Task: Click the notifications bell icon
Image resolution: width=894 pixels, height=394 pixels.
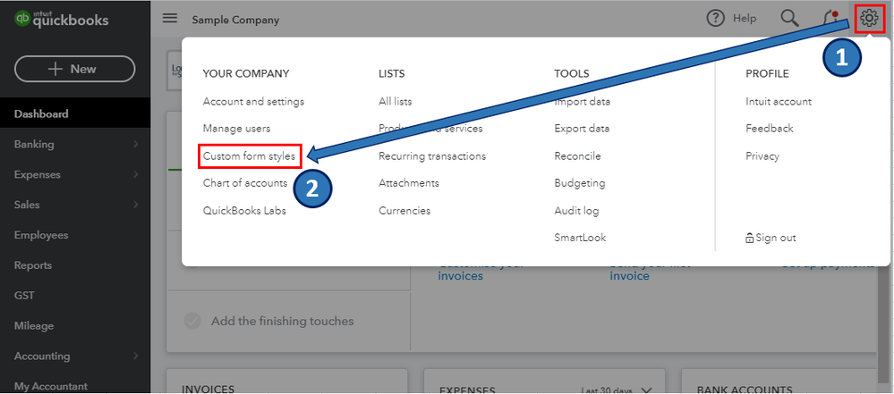Action: [x=830, y=18]
